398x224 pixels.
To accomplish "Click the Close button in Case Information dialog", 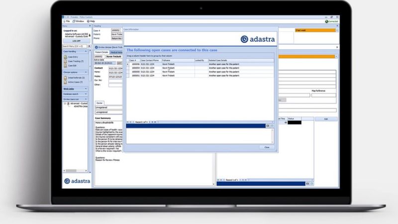I will point(267,147).
